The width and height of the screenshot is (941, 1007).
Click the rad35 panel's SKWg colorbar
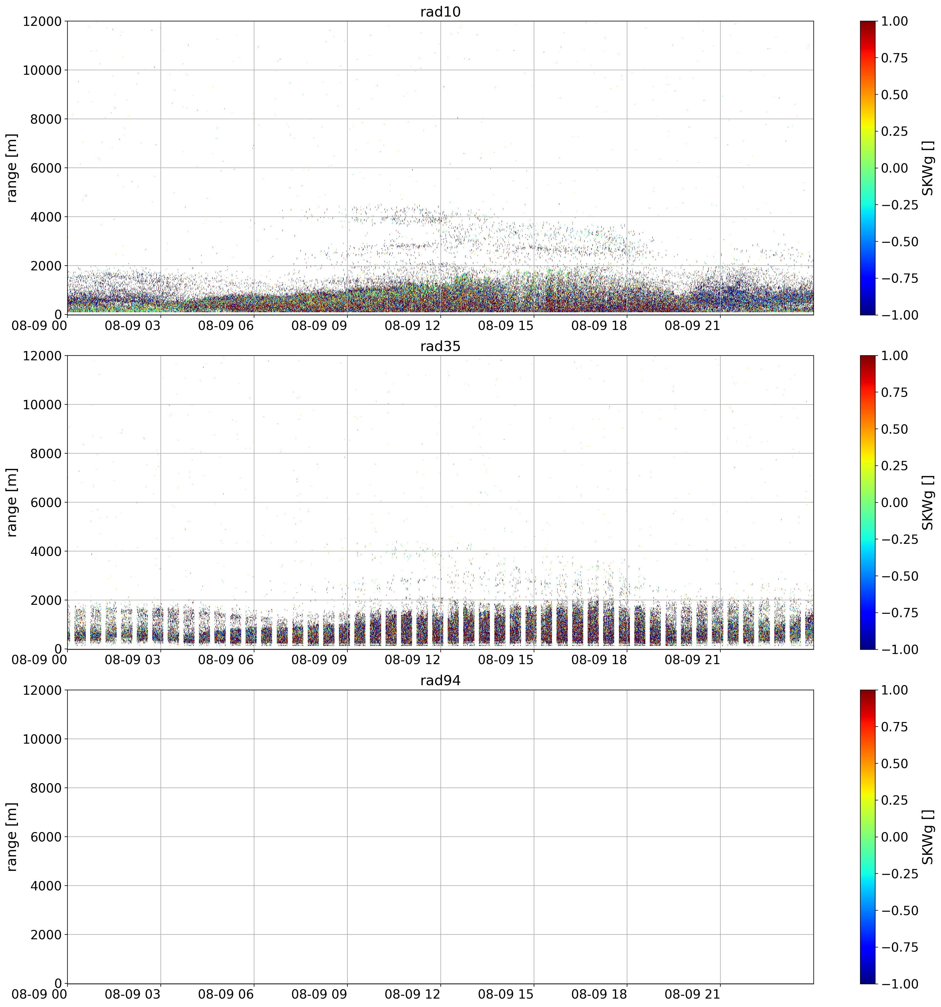click(867, 502)
